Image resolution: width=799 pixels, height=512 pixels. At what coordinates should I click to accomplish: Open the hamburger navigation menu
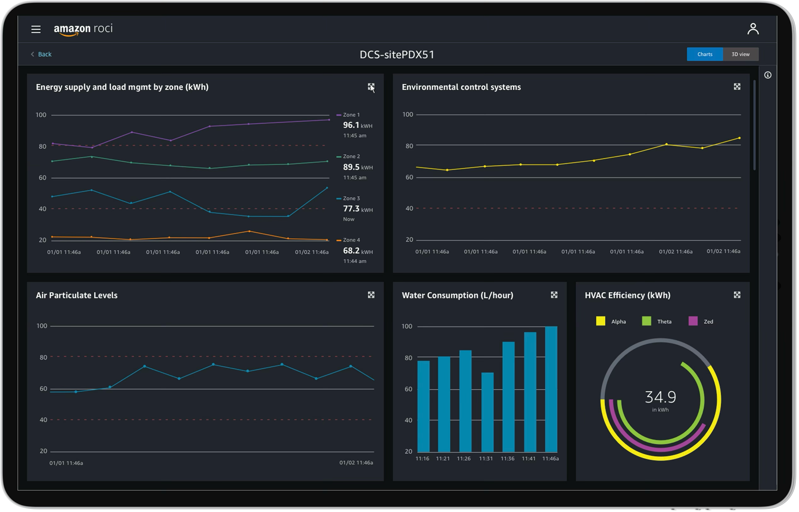(x=36, y=29)
